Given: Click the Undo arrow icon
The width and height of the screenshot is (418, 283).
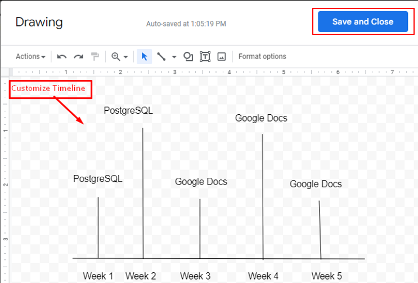Looking at the screenshot, I should (x=61, y=56).
